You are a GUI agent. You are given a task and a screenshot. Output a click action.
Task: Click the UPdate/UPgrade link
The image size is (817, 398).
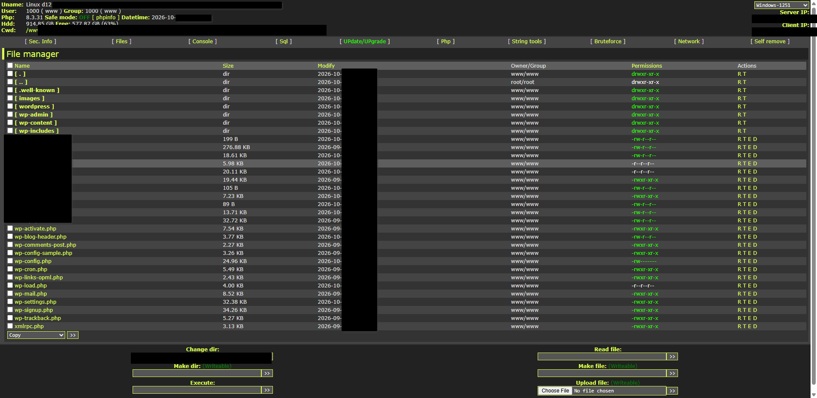(365, 42)
